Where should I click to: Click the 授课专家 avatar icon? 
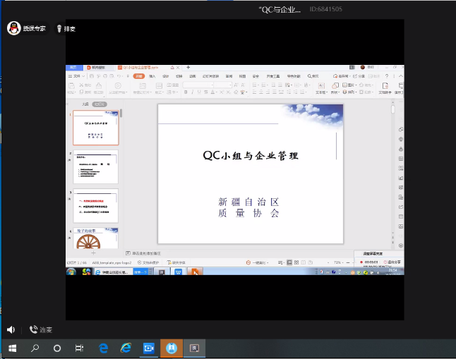[x=13, y=28]
